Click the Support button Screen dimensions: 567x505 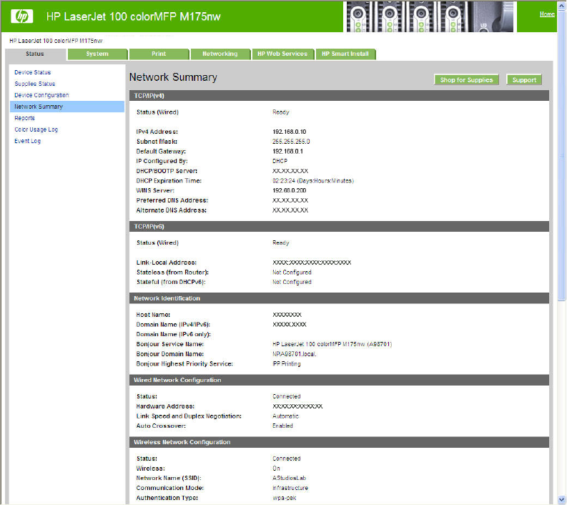click(x=524, y=80)
